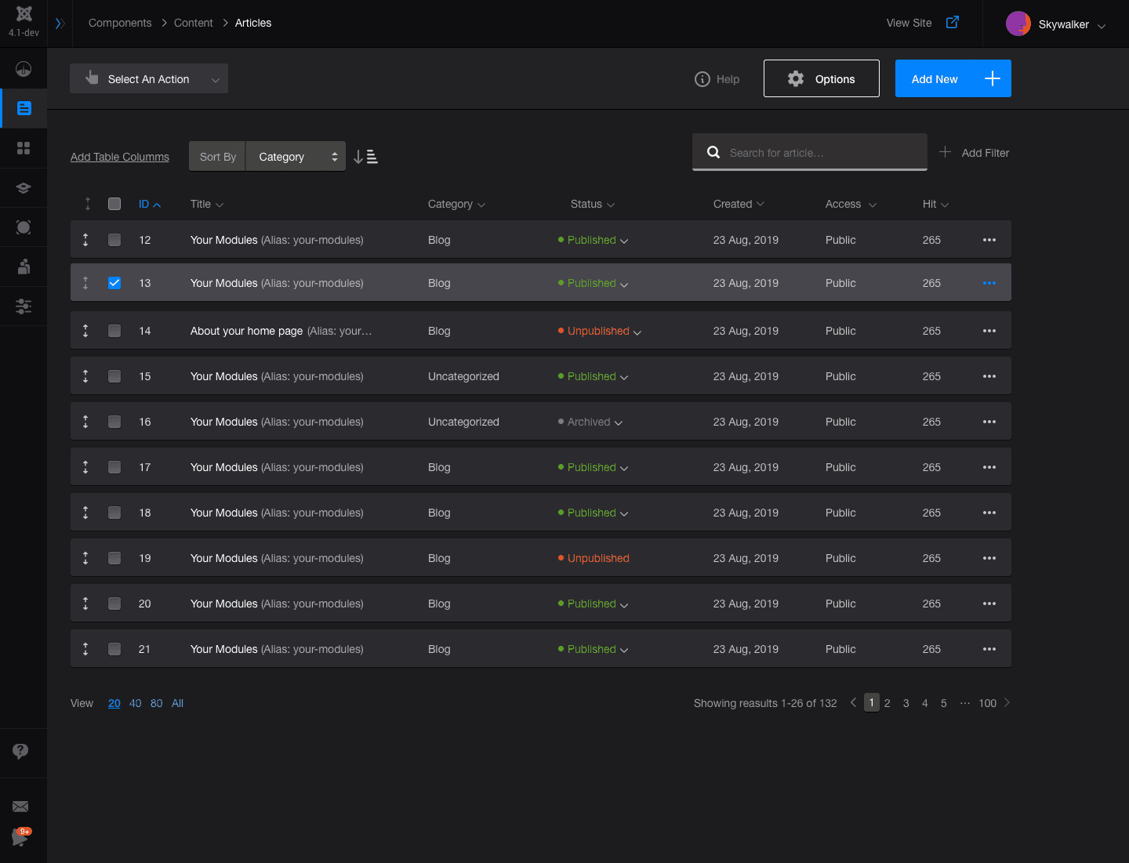1129x863 pixels.
Task: Check the checkbox for article 12
Action: 114,240
